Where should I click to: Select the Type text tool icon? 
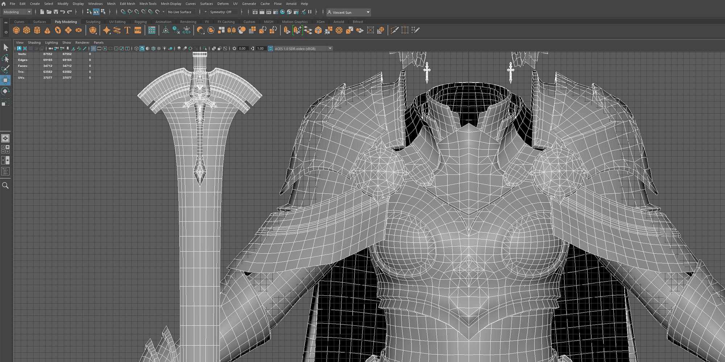click(127, 30)
